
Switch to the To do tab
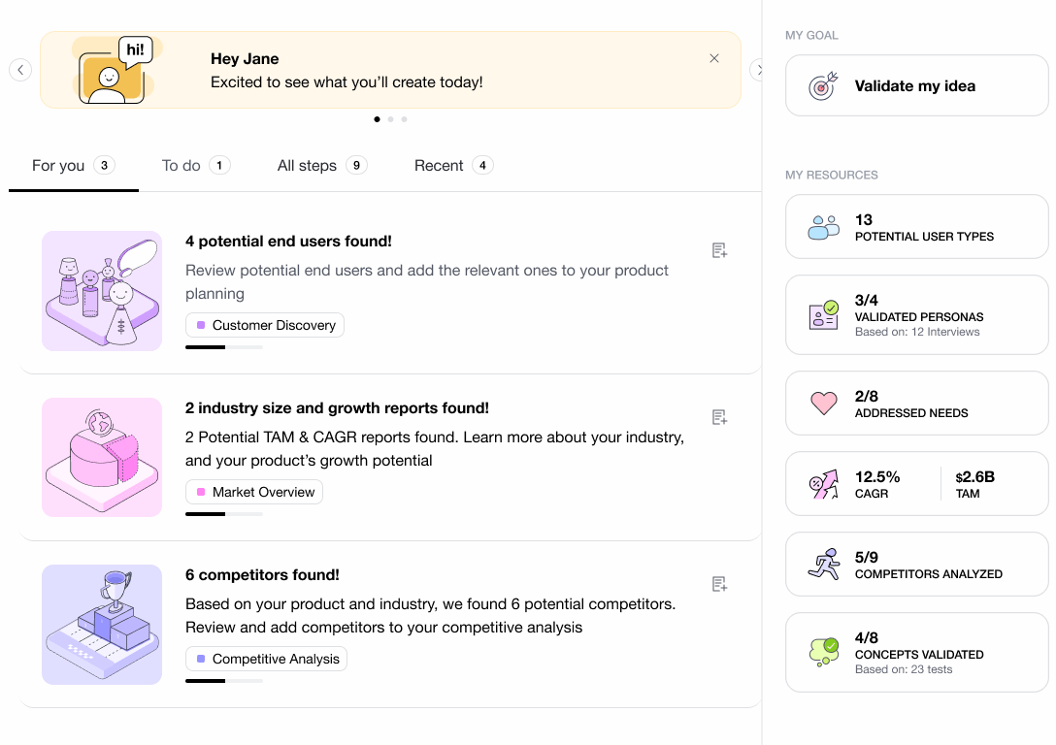pos(195,166)
